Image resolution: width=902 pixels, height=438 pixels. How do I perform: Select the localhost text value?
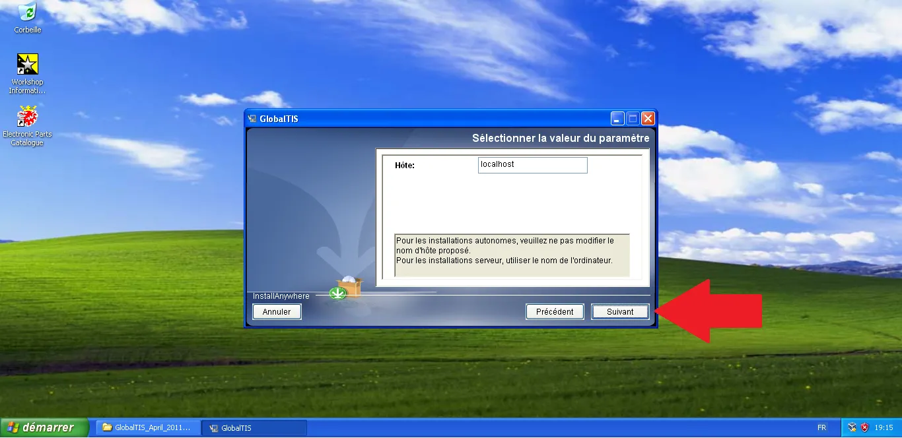tap(497, 164)
